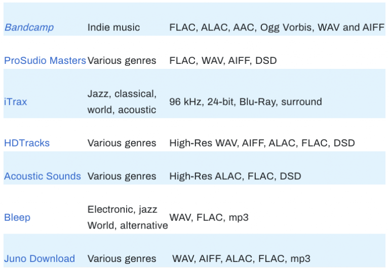389x270 pixels.
Task: Open the ProSudio Masters link
Action: pyautogui.click(x=45, y=61)
